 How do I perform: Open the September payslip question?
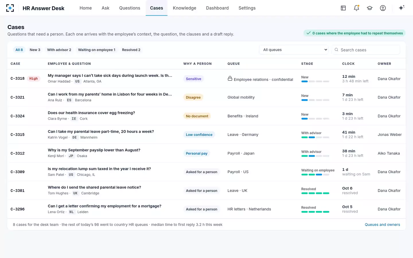tap(94, 150)
